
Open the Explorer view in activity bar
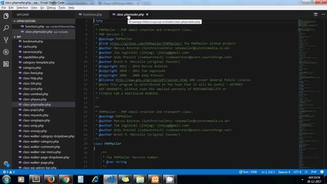pos(6,16)
